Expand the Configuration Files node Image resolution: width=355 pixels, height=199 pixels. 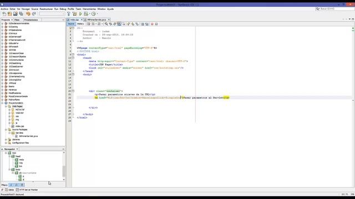(x=6, y=143)
